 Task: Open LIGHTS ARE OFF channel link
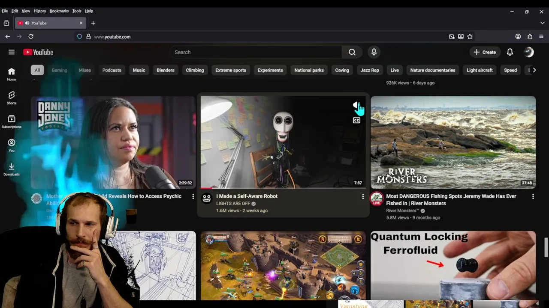[x=233, y=204]
